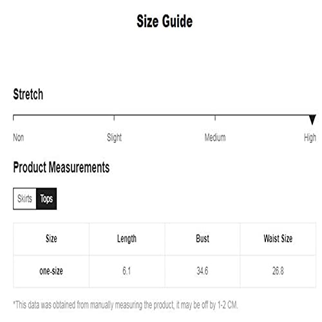This screenshot has width=322, height=322.
Task: Select the one-size row cell
Action: click(51, 271)
